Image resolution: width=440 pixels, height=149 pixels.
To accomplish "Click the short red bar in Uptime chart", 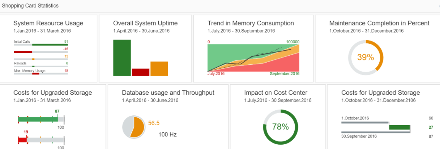I will 141,72.
